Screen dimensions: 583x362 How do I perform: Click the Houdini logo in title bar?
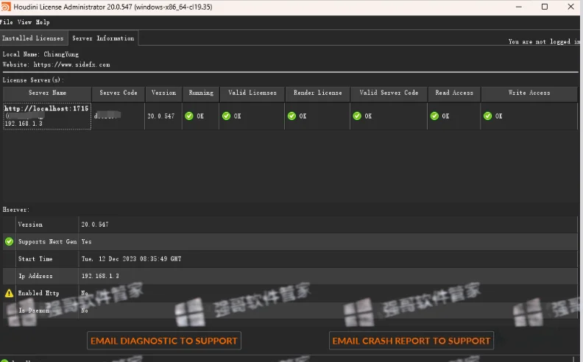(6, 7)
